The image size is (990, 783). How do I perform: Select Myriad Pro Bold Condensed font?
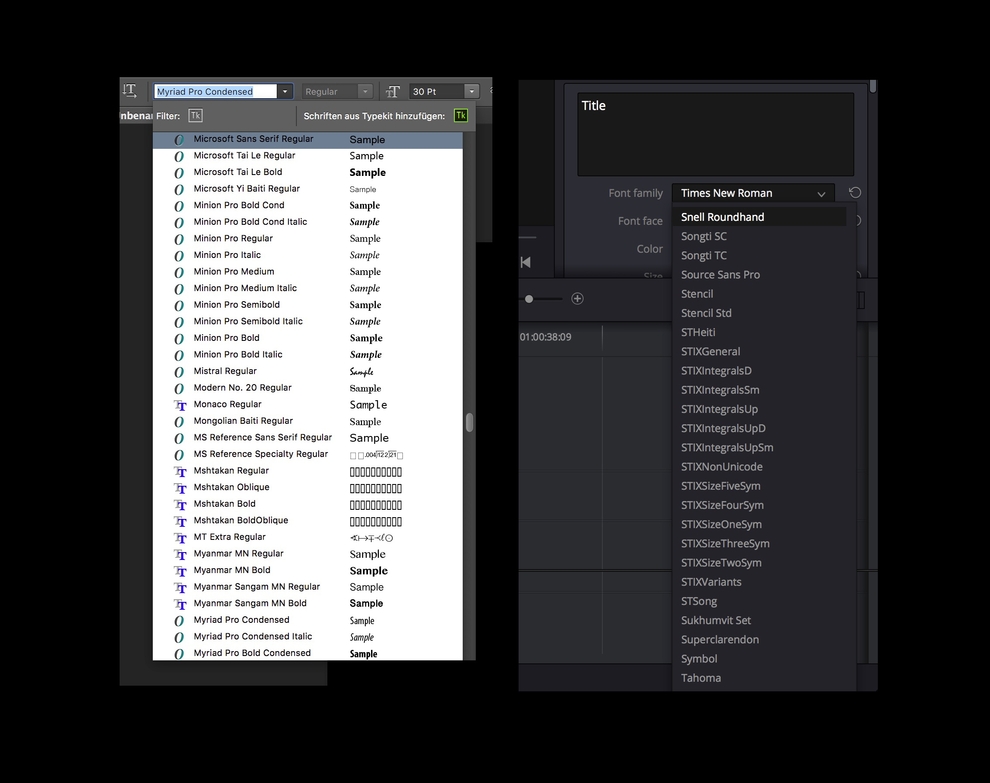point(307,653)
